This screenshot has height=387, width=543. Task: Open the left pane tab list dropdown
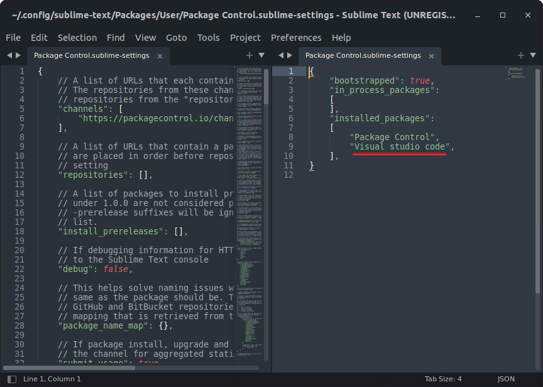(x=261, y=55)
